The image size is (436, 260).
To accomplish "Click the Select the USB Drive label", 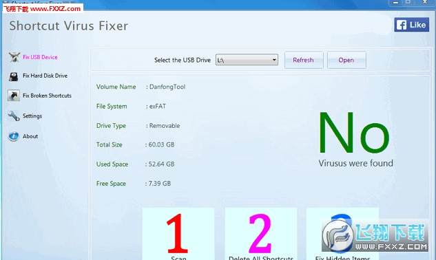I will (x=183, y=60).
